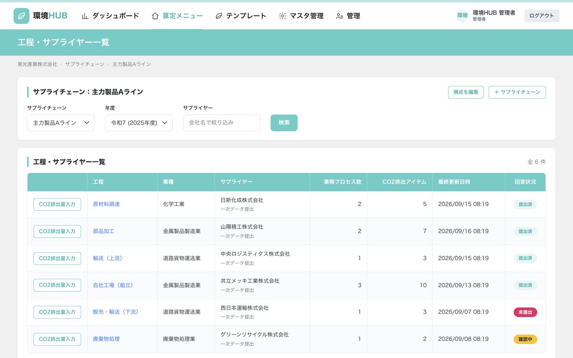573x358 pixels.
Task: Click CO2排出量入力 in the 部品加工 row
Action: pyautogui.click(x=57, y=232)
